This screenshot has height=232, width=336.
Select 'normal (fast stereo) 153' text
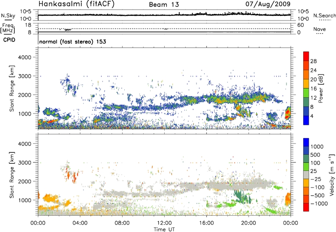(x=73, y=41)
